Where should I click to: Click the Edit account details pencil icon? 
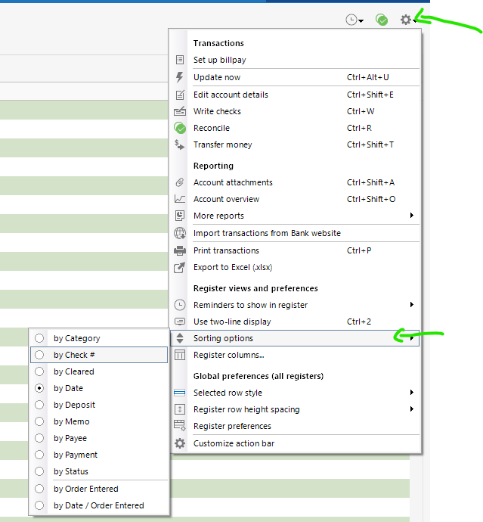coord(180,95)
